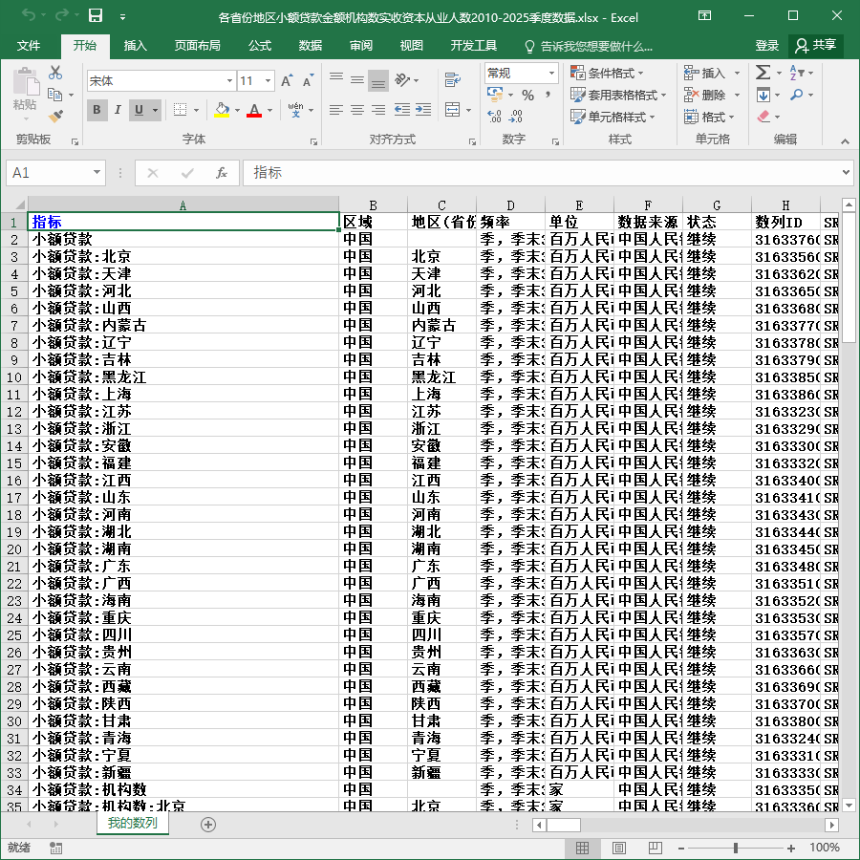Viewport: 860px width, 860px height.
Task: Add a new sheet with the plus button
Action: click(x=208, y=825)
